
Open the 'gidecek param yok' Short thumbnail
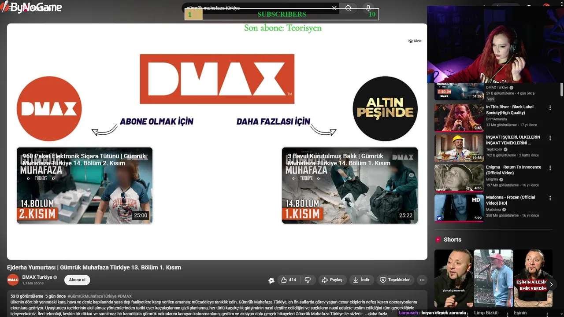tap(454, 278)
